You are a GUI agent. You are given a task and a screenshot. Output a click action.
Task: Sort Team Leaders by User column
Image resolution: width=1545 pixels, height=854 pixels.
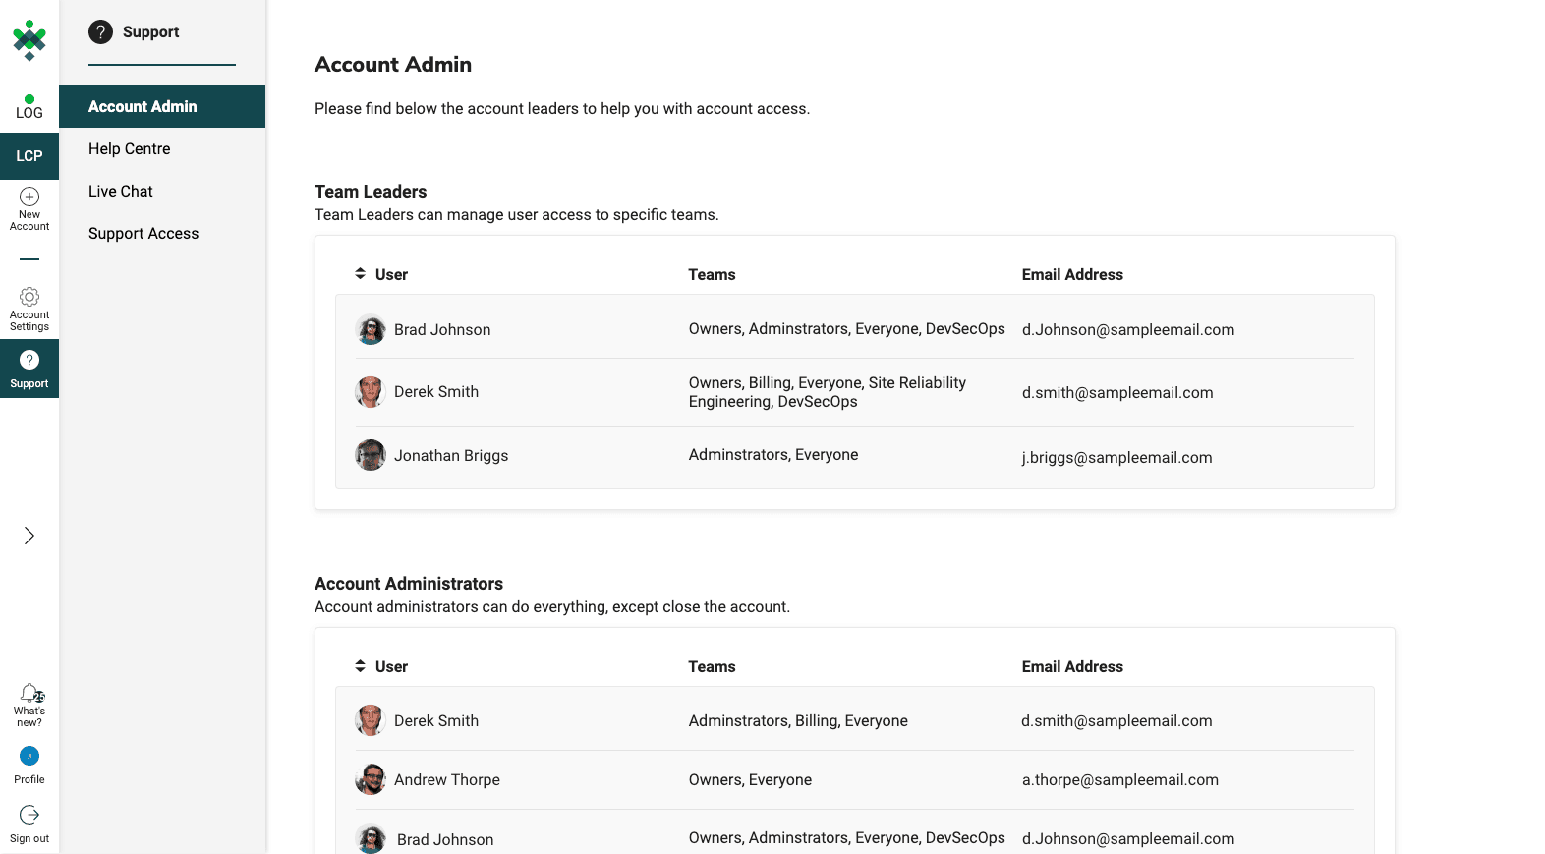click(381, 274)
